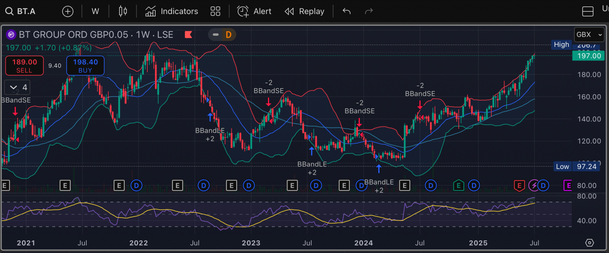Click the red E earnings marker
Screen dimensions: 609x253
519,185
